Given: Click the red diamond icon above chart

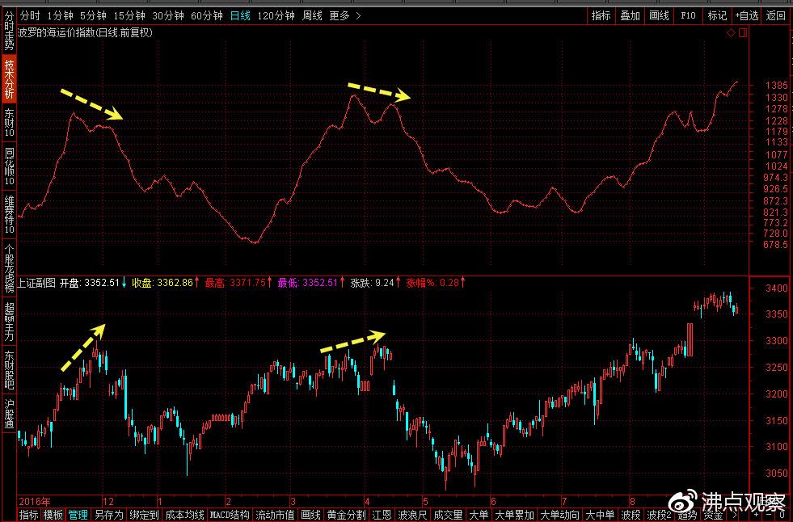Looking at the screenshot, I should click(731, 33).
